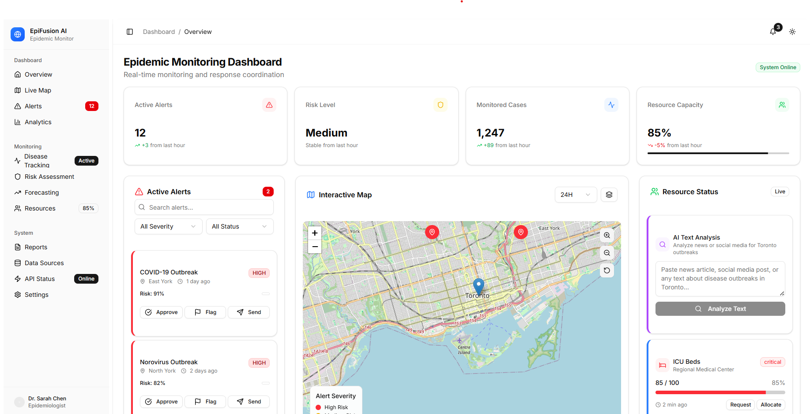The width and height of the screenshot is (810, 414).
Task: Open Forecasting in the sidebar
Action: [x=56, y=192]
